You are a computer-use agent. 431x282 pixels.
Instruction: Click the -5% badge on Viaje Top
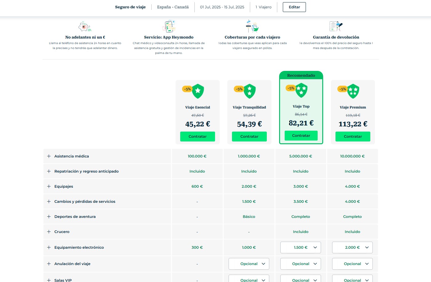tap(291, 88)
